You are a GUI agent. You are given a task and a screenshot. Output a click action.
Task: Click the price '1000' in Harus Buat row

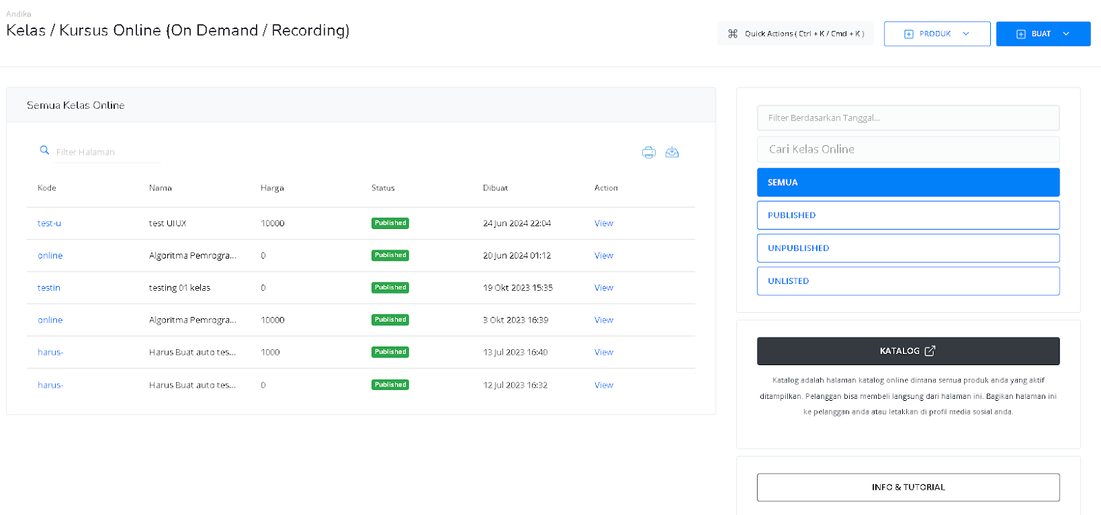coord(270,352)
